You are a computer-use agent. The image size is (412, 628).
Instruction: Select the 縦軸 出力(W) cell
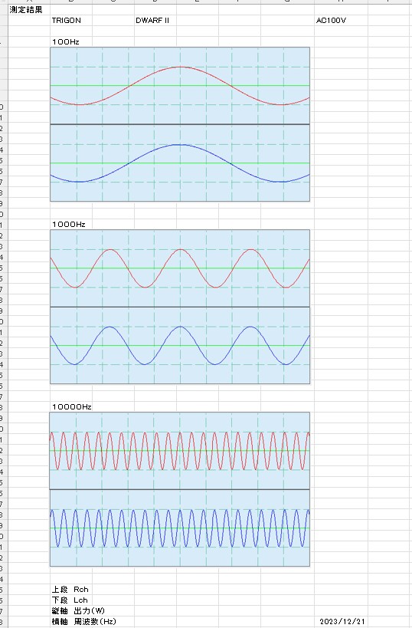click(78, 611)
